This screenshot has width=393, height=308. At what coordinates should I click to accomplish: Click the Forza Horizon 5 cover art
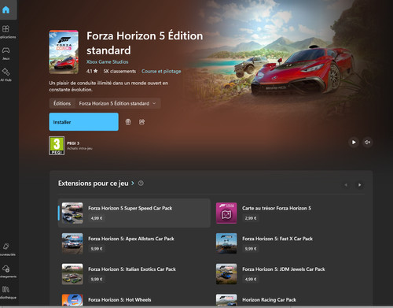click(x=64, y=52)
